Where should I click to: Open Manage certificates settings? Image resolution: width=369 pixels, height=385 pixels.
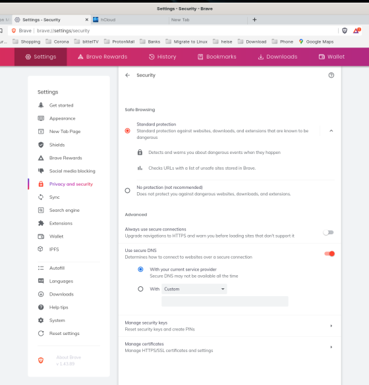click(229, 347)
